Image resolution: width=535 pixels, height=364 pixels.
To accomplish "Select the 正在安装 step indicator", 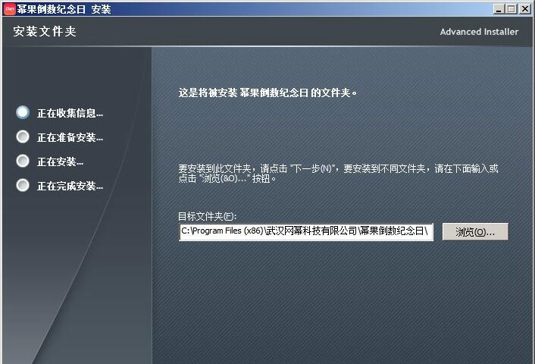I will [x=23, y=161].
